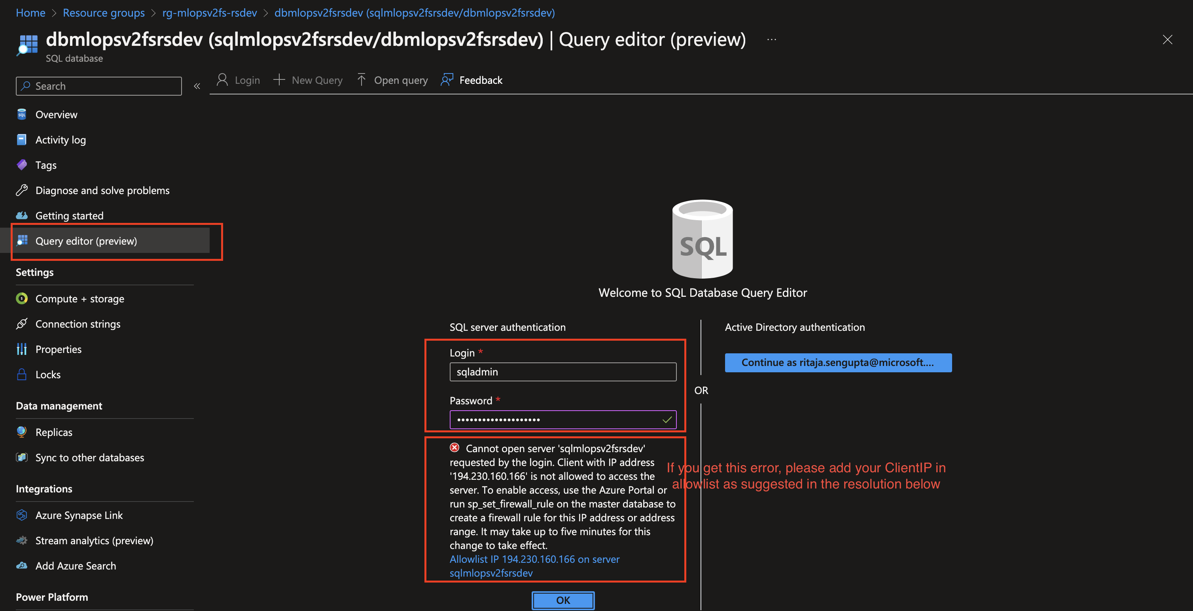Click the Locks padlock icon

click(22, 374)
